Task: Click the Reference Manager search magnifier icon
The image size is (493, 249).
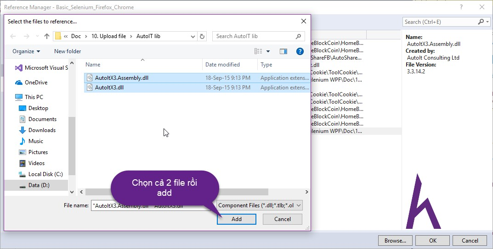Action: [x=481, y=22]
